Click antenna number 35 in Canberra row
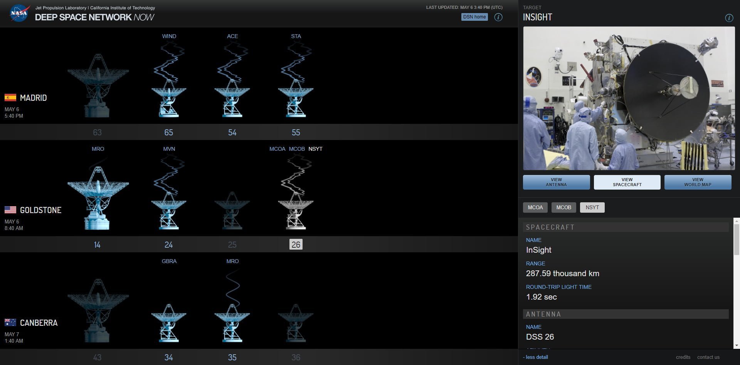The width and height of the screenshot is (740, 365). (232, 357)
